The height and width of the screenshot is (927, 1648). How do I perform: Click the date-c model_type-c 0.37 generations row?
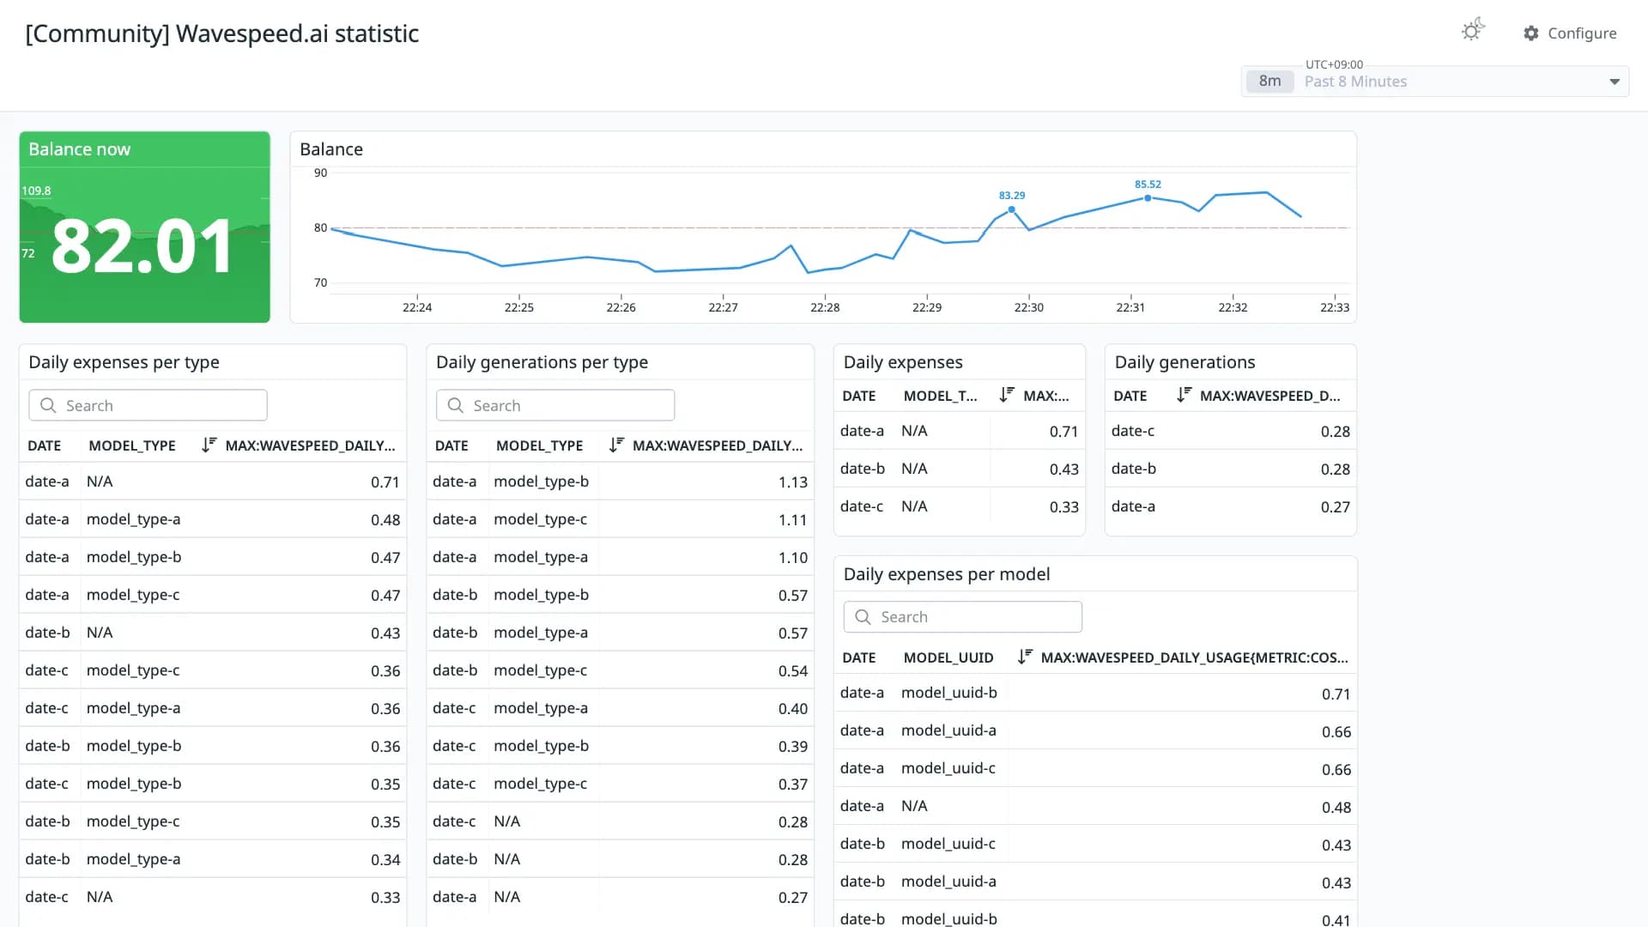(x=620, y=784)
